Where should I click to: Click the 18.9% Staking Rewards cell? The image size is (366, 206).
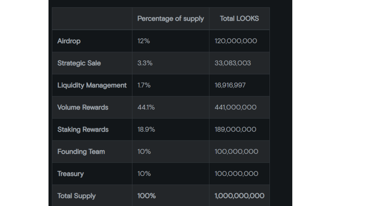click(x=146, y=130)
